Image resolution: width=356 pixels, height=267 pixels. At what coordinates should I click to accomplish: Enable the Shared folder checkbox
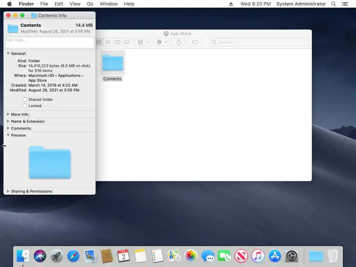(x=25, y=99)
